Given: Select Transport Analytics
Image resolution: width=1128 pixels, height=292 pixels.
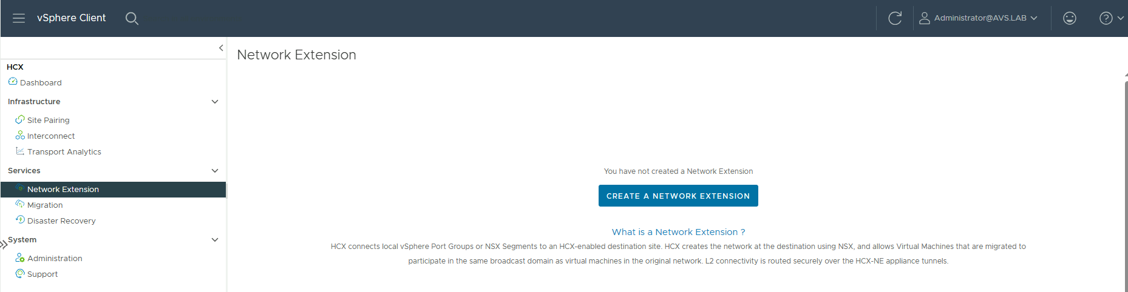Looking at the screenshot, I should point(64,152).
